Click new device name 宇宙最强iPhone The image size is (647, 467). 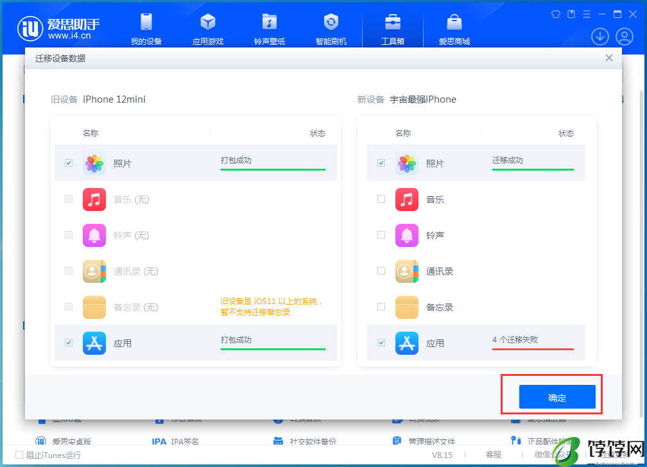pos(423,99)
